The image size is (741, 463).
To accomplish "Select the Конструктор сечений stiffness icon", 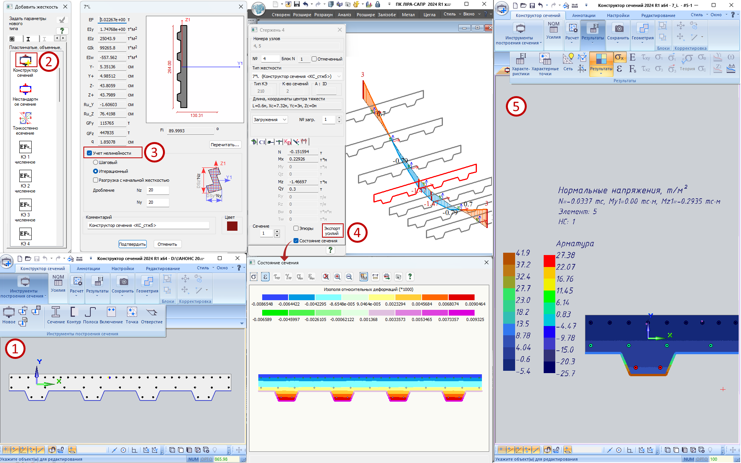I will pyautogui.click(x=25, y=61).
